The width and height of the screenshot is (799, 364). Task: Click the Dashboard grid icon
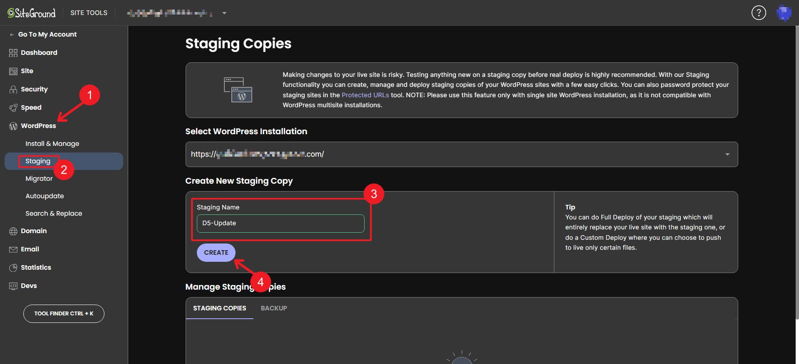coord(13,53)
